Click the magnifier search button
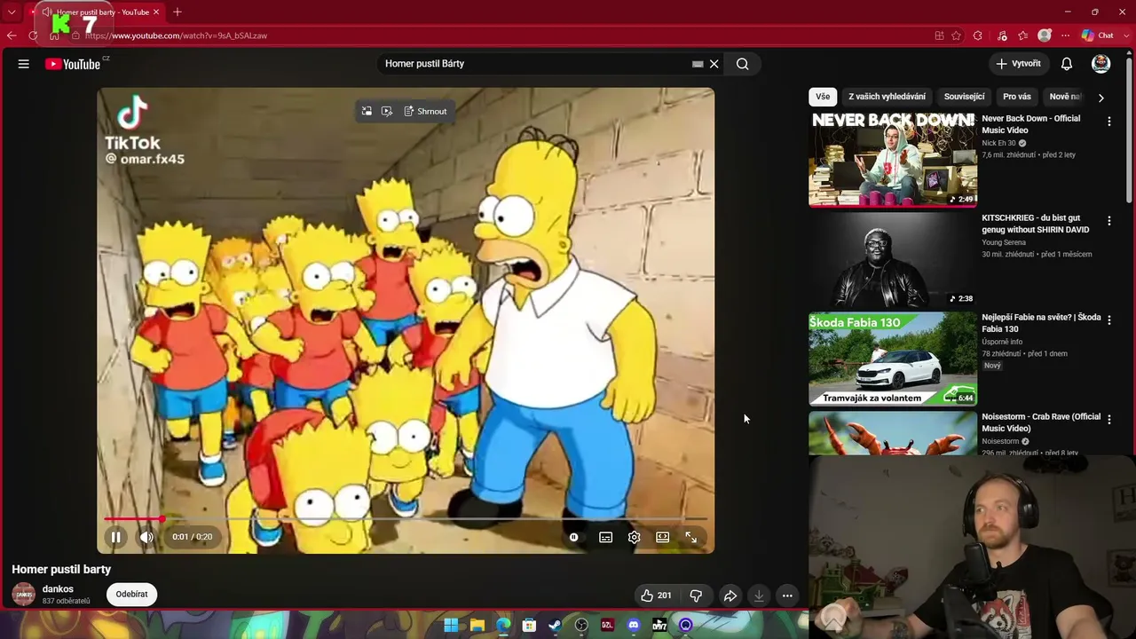 (x=743, y=64)
